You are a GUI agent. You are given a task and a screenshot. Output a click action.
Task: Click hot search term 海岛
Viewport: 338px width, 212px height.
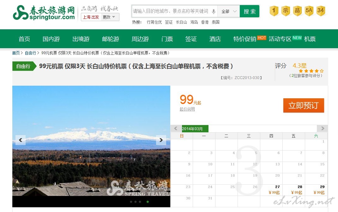click(194, 22)
